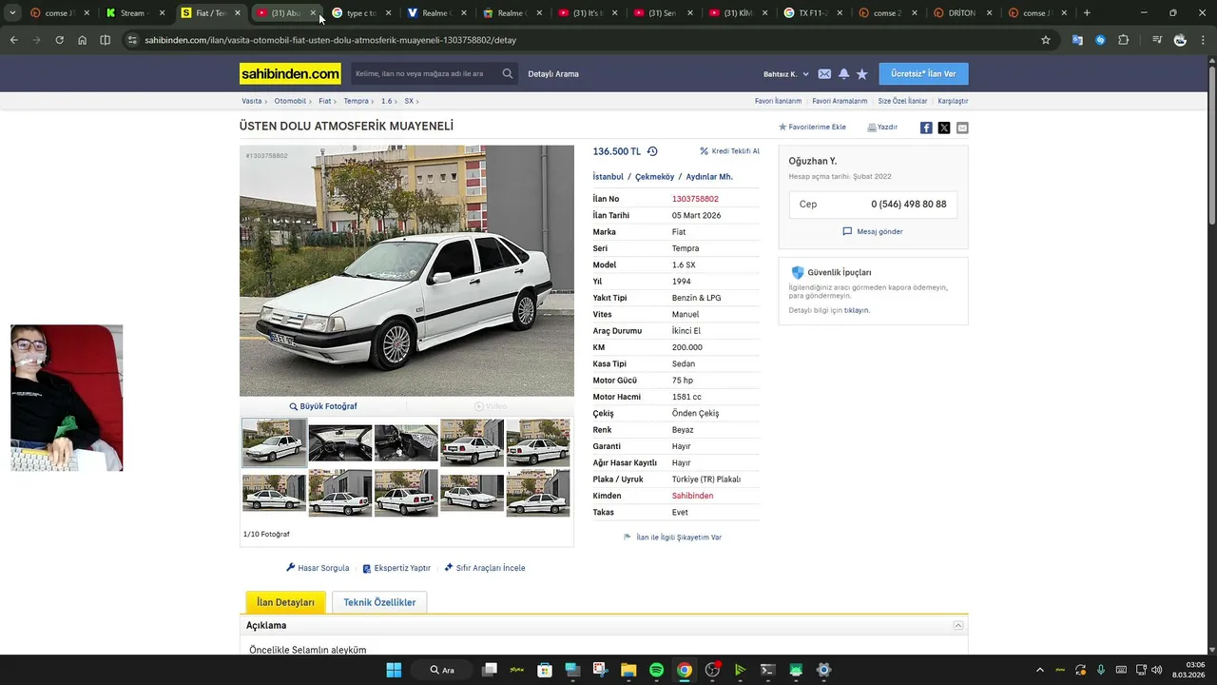This screenshot has height=685, width=1217.
Task: Open new browser tab
Action: pyautogui.click(x=1087, y=13)
